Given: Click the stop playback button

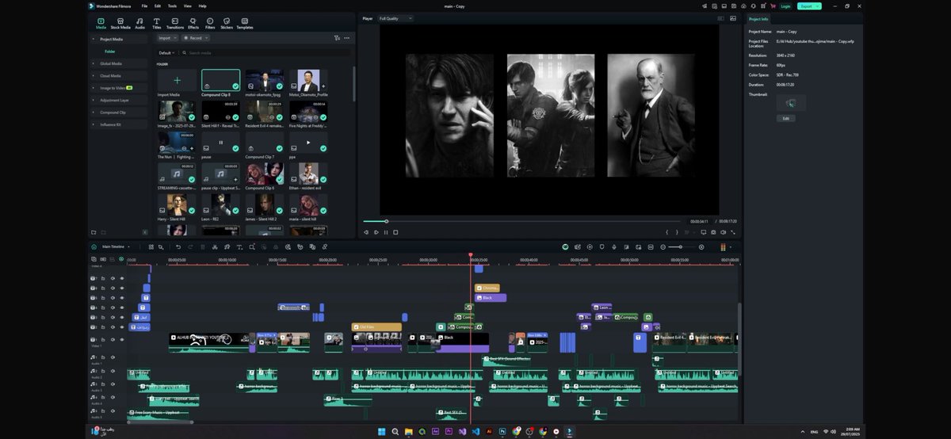Looking at the screenshot, I should point(395,232).
